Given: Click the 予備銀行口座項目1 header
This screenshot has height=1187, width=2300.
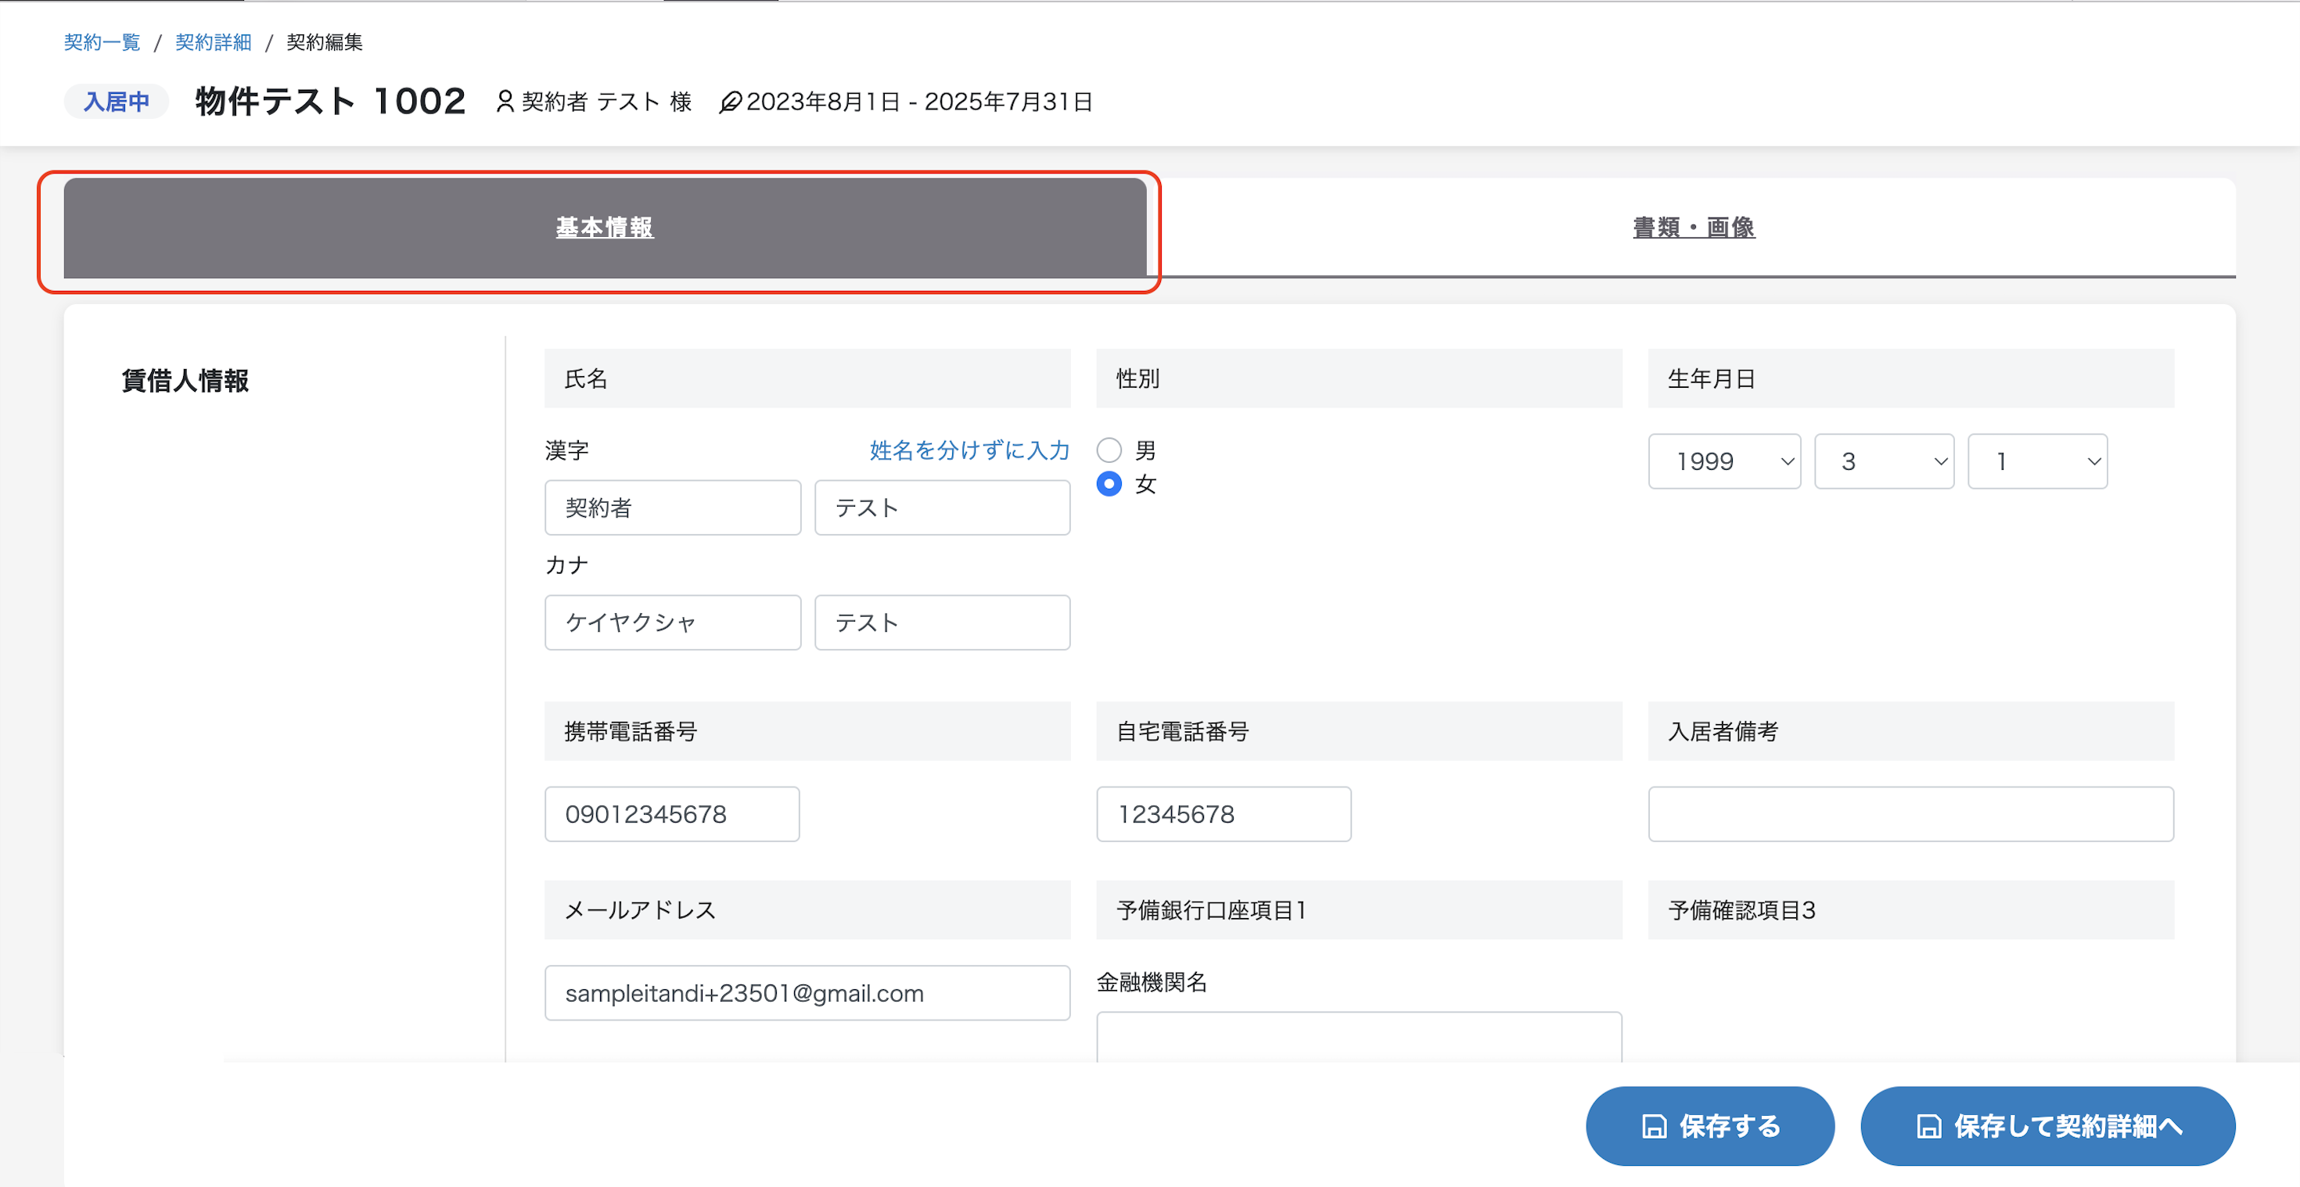Looking at the screenshot, I should (x=1359, y=910).
